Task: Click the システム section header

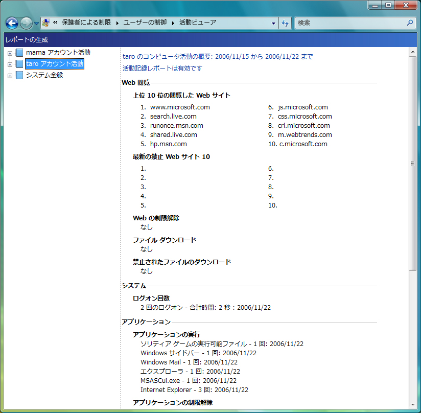Action: 134,286
